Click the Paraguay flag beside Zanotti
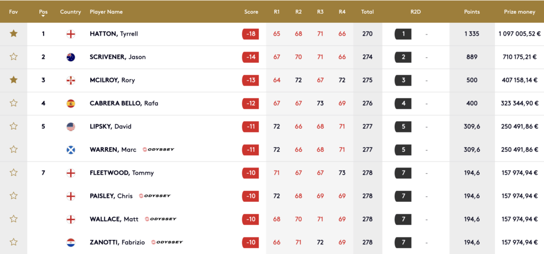Viewport: 544px width, 254px height. 71,242
